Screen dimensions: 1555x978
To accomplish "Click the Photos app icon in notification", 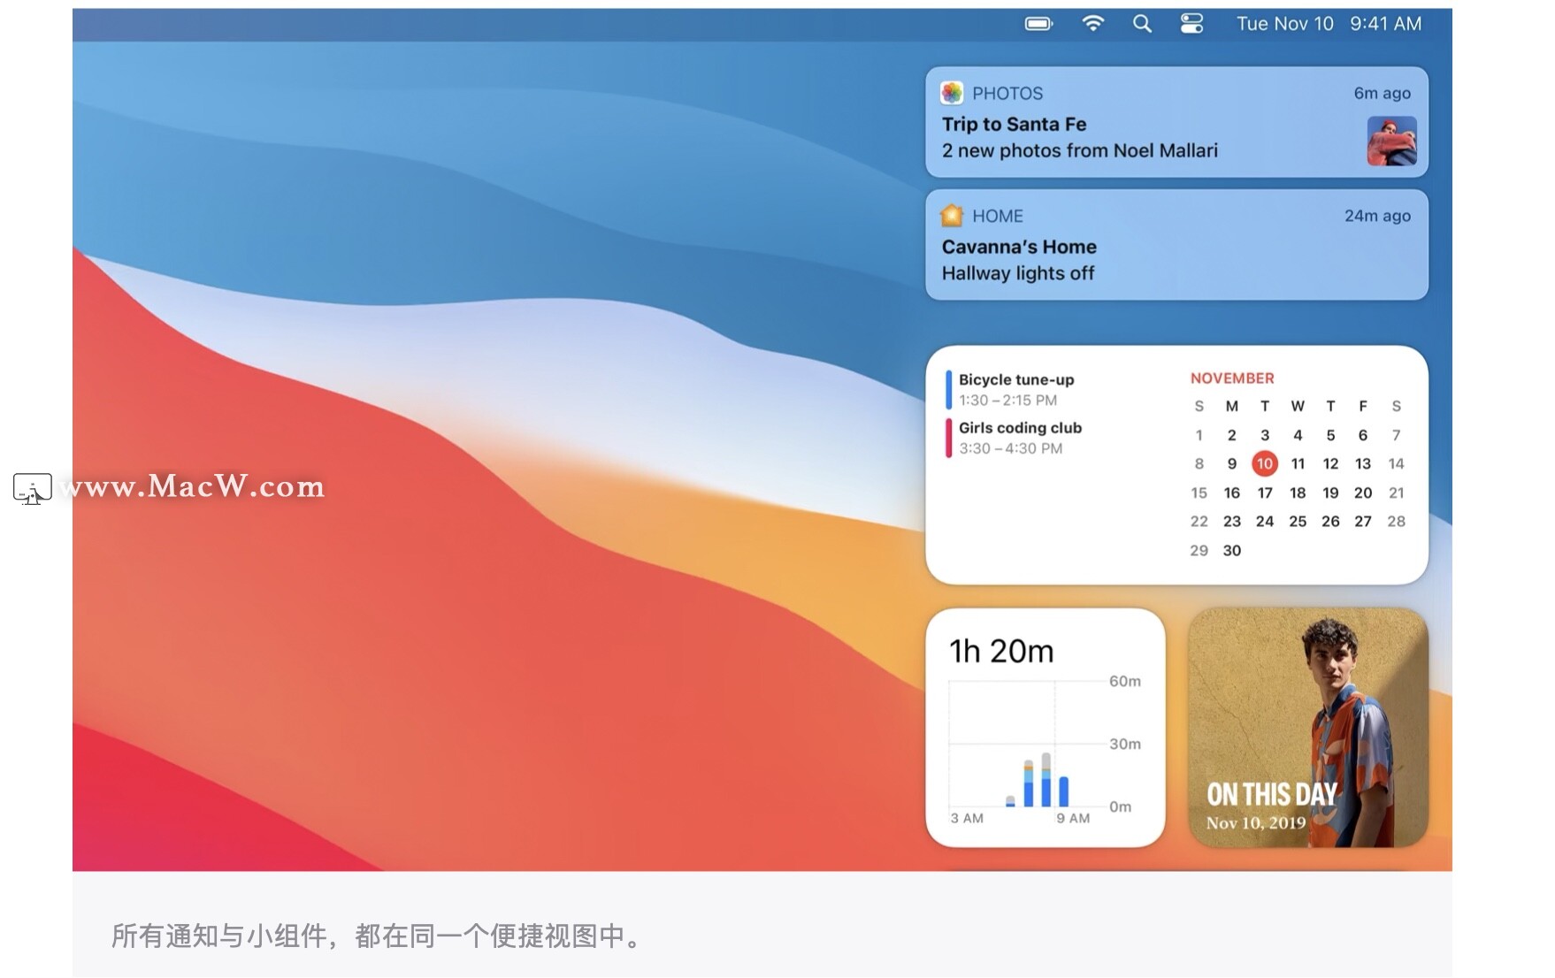I will 952,93.
